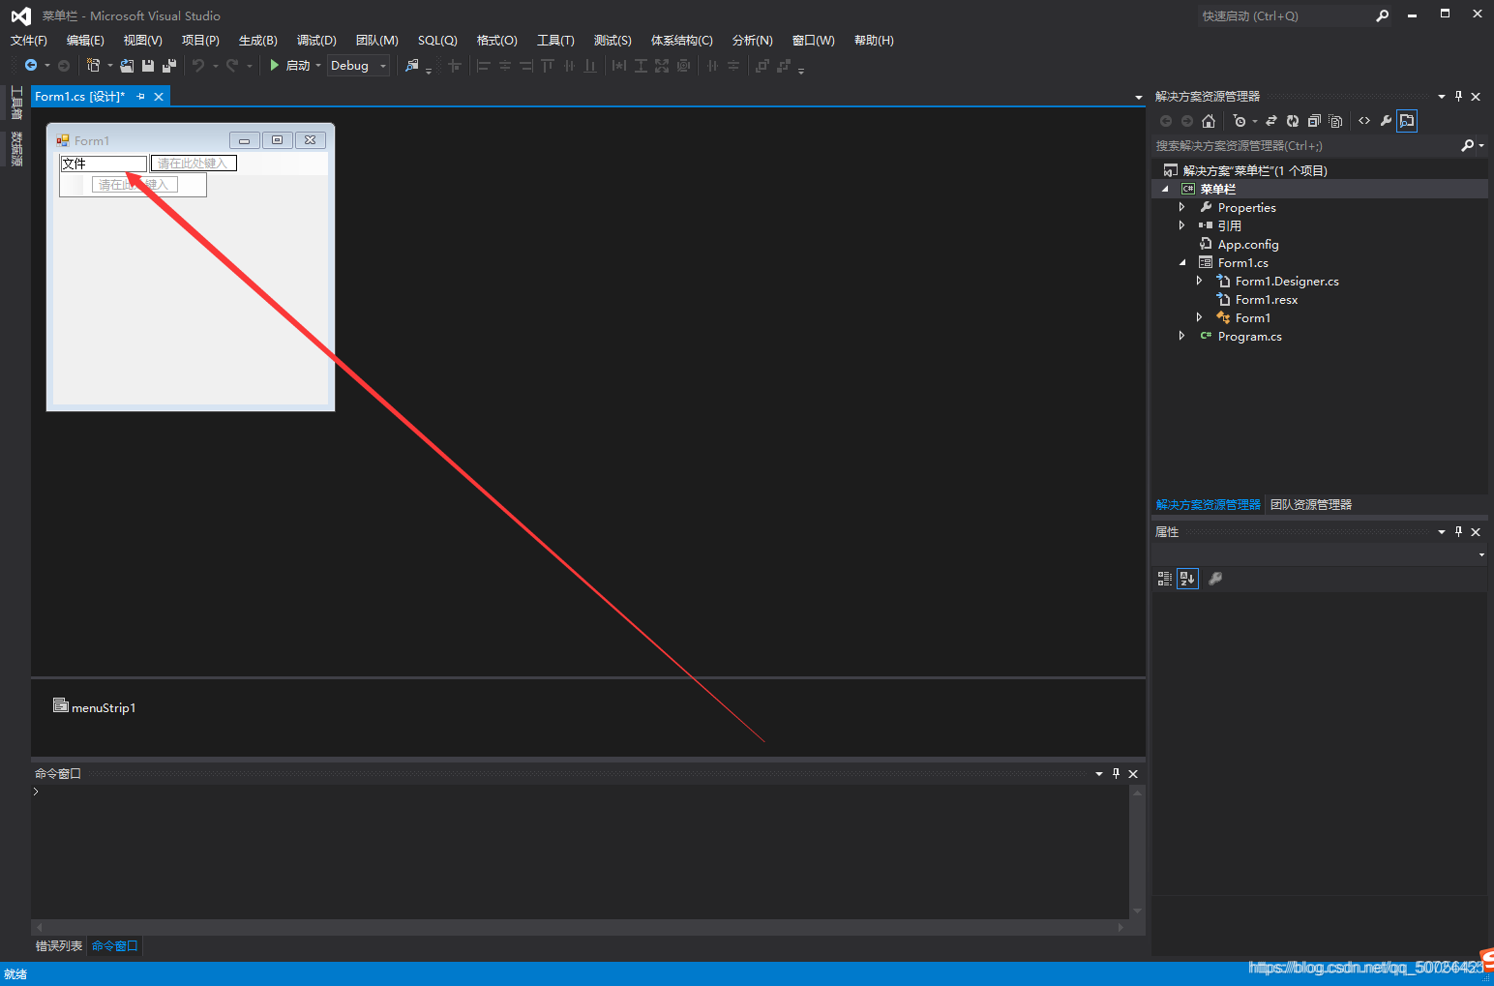Open the Start button dropdown arrow
This screenshot has height=986, width=1494.
(318, 66)
